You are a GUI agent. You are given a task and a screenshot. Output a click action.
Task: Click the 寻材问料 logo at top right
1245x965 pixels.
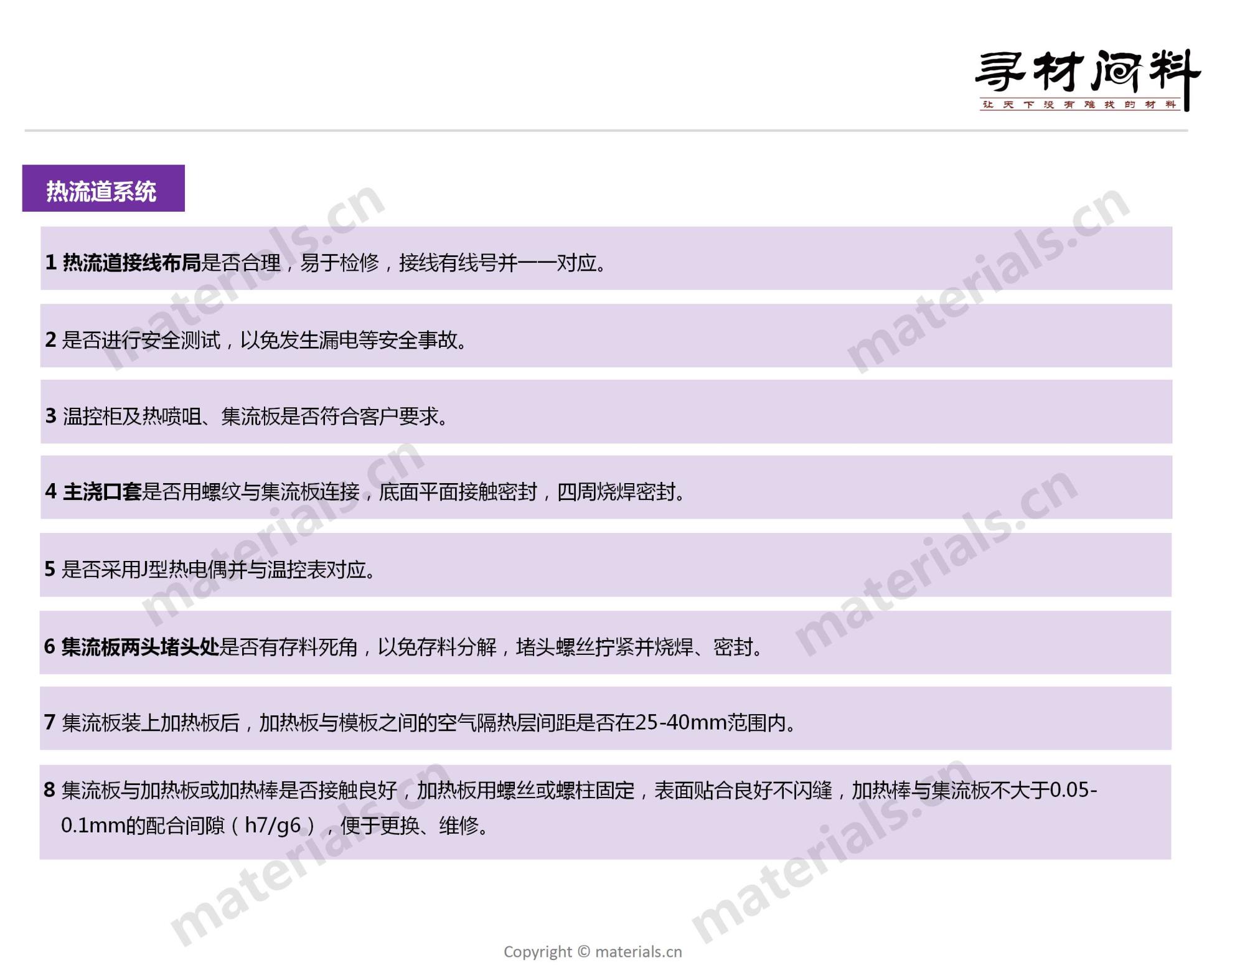(x=1085, y=73)
